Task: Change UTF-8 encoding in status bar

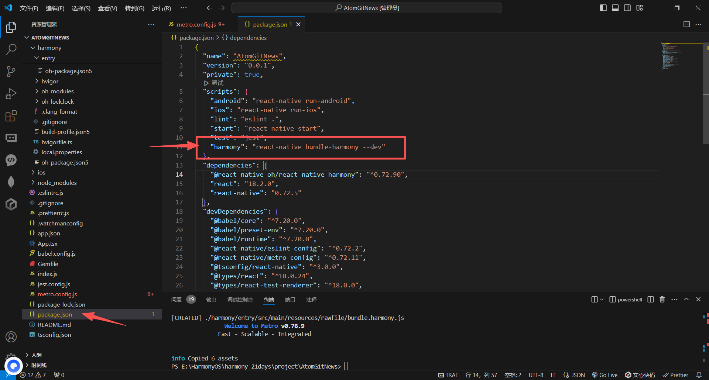Action: pyautogui.click(x=536, y=375)
